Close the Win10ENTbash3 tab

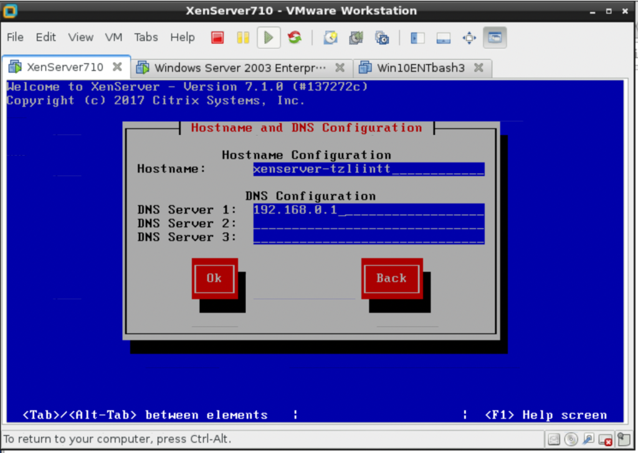(479, 67)
